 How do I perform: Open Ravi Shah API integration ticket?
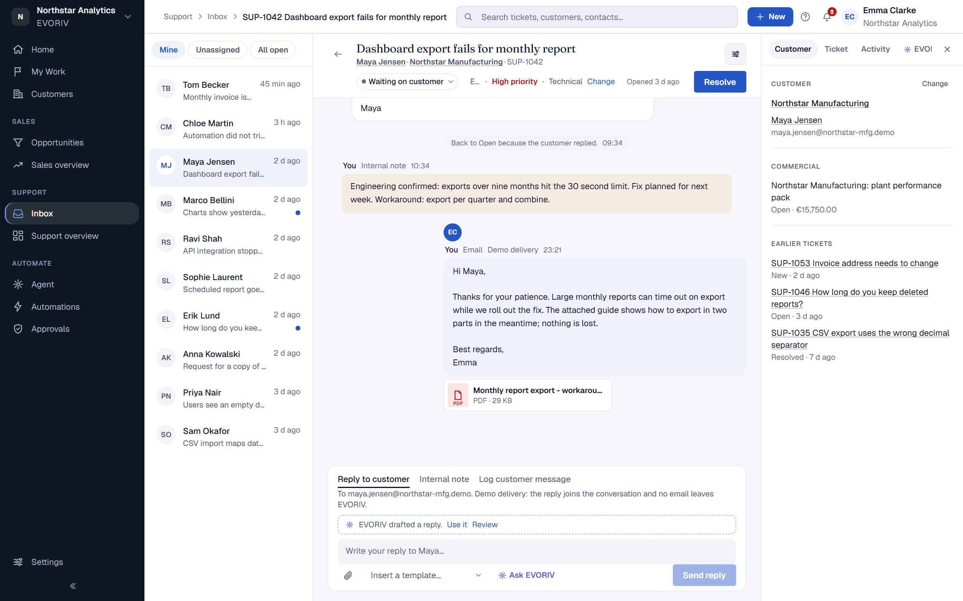[228, 245]
